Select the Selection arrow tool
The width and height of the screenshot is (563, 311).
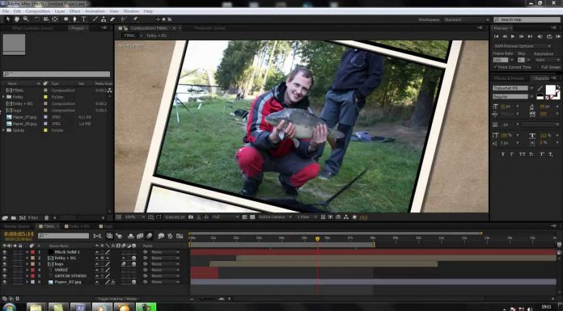click(x=8, y=19)
